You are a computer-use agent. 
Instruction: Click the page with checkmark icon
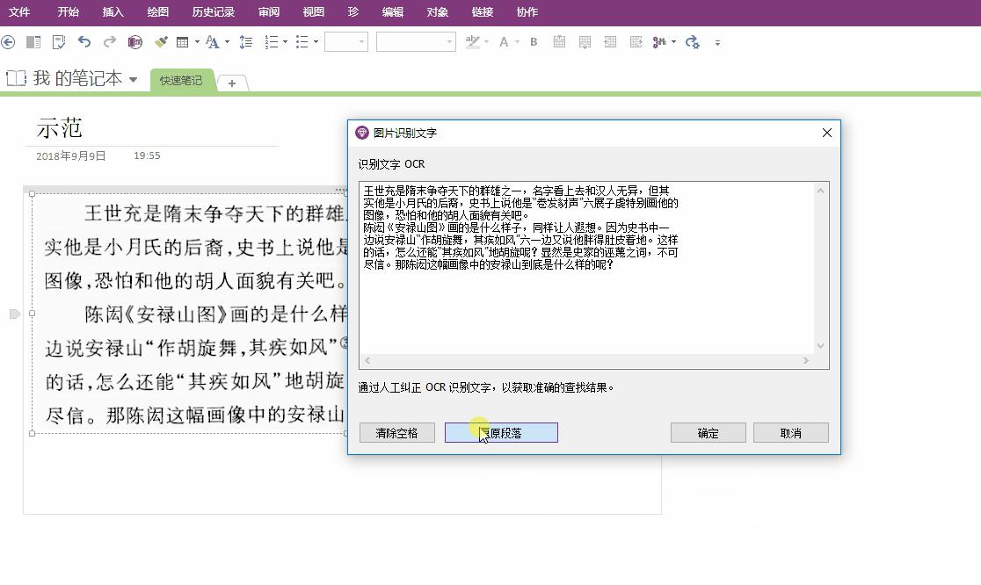pyautogui.click(x=59, y=42)
